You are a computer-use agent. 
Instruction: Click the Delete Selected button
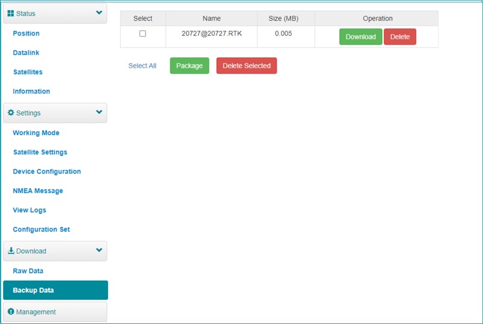246,66
